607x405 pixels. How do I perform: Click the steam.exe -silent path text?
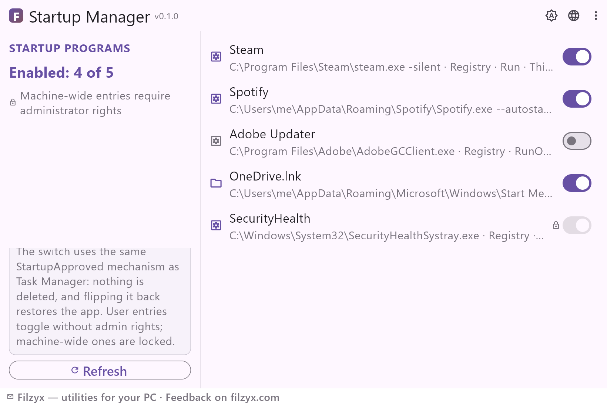pyautogui.click(x=391, y=67)
